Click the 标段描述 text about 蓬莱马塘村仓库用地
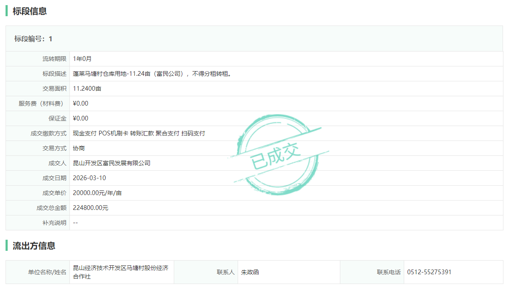The height and width of the screenshot is (287, 506). click(152, 74)
